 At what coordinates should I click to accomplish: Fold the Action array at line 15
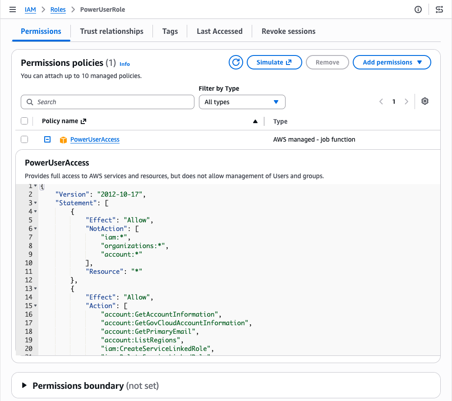36,305
